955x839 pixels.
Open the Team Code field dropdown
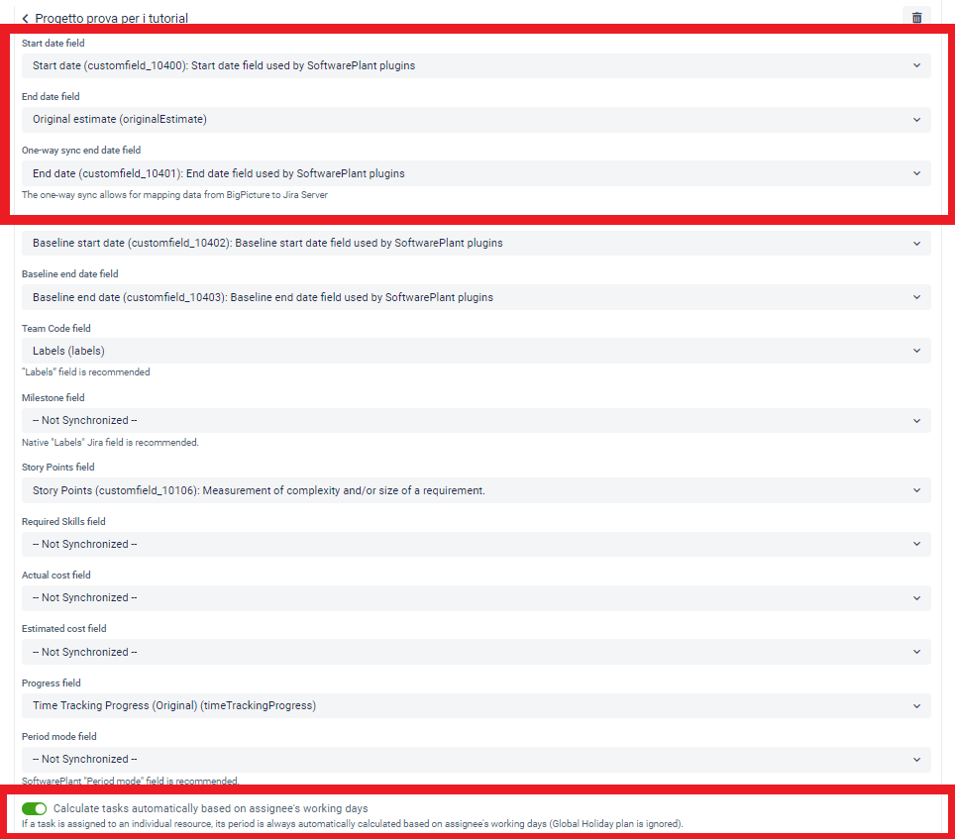tap(476, 350)
